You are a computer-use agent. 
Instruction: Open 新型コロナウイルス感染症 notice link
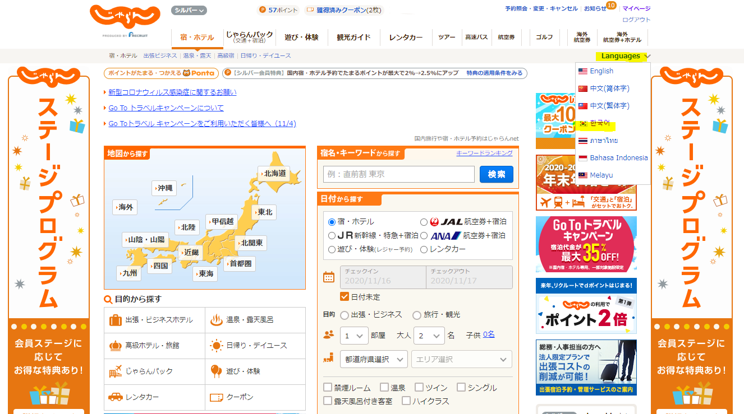click(x=173, y=92)
